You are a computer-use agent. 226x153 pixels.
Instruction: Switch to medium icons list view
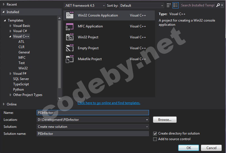pyautogui.click(x=176, y=5)
